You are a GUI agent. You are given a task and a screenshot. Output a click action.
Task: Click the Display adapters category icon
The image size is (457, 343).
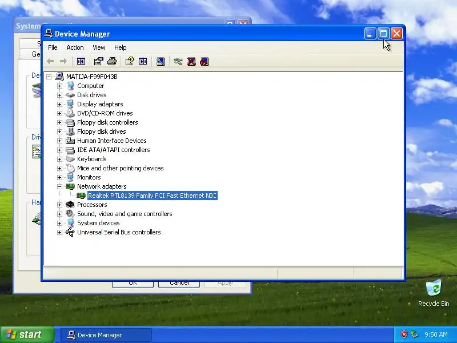[70, 104]
